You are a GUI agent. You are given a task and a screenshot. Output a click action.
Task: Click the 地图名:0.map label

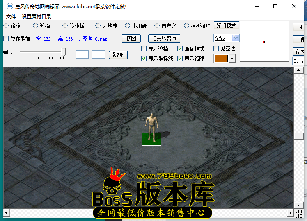(93, 39)
